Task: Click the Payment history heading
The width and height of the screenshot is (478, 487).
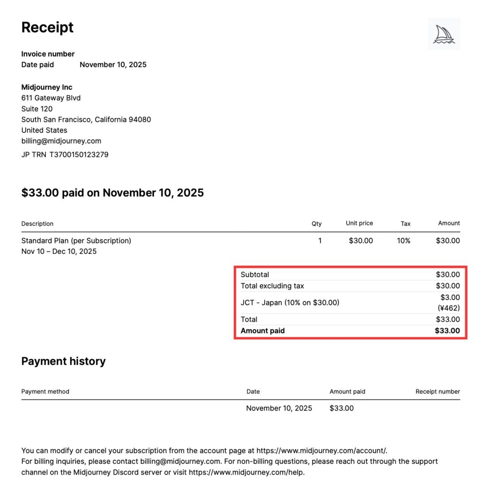Action: click(x=63, y=361)
